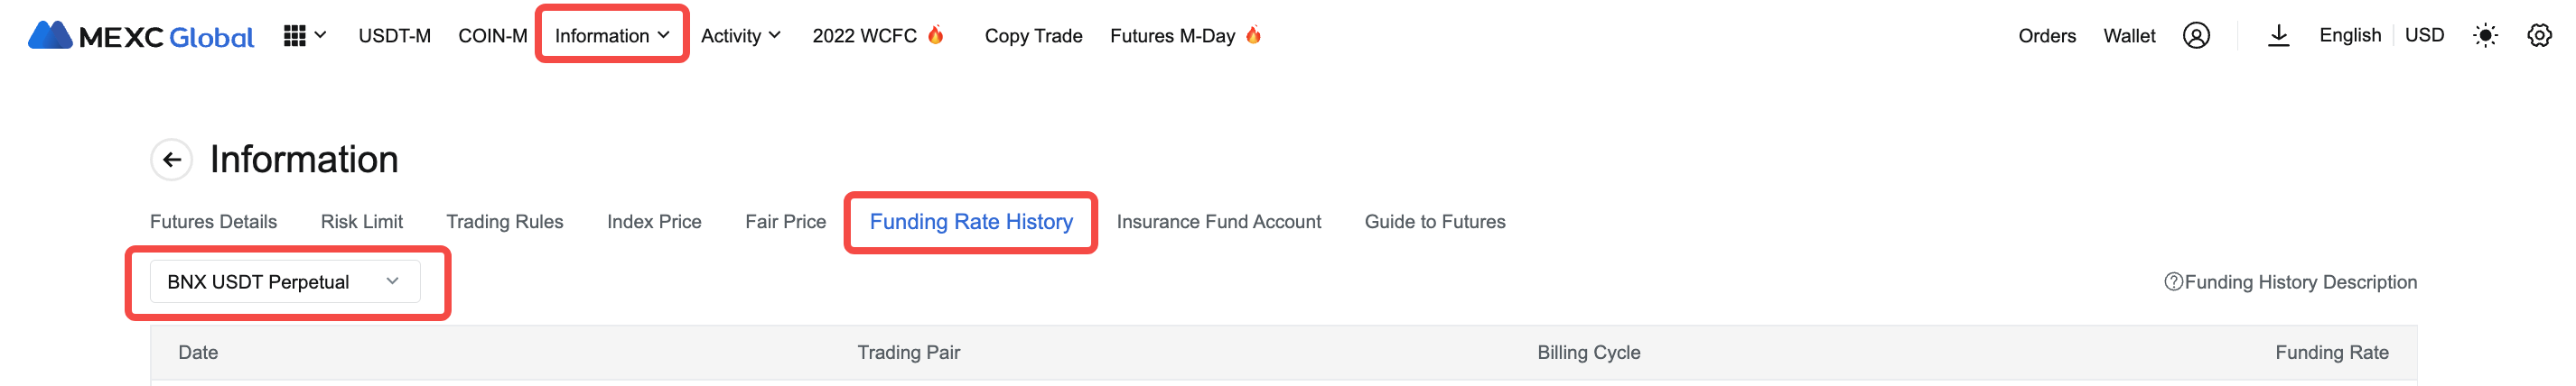The image size is (2576, 386).
Task: Open the 2022 WCFC promotion link
Action: point(878,36)
